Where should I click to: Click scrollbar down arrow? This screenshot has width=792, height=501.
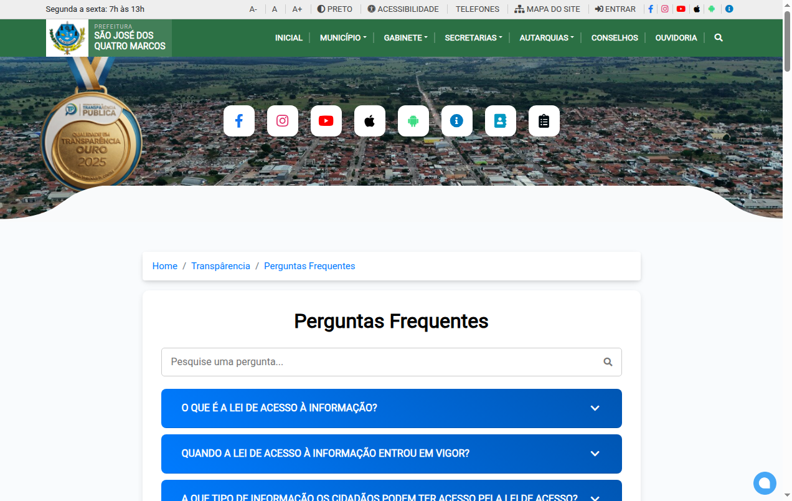tap(787, 495)
